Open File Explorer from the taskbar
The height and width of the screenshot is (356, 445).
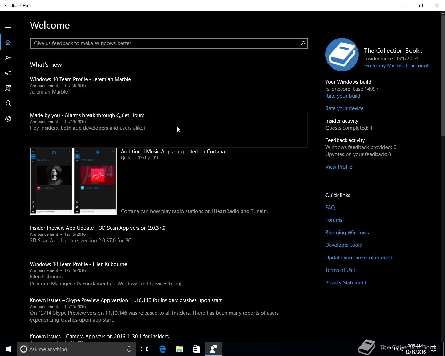(x=179, y=349)
